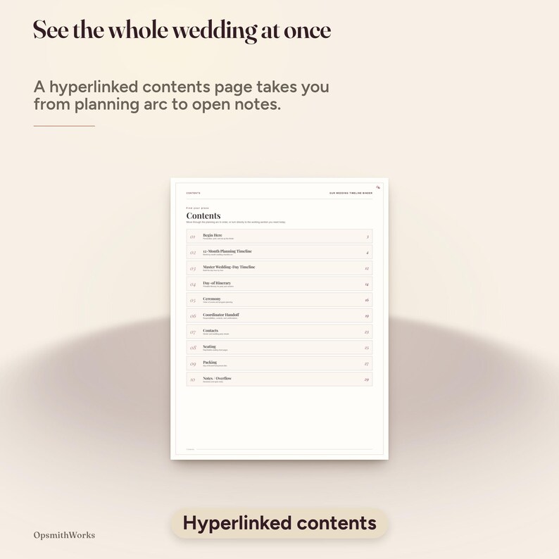Open the Notes / Overflow entry
This screenshot has height=559, width=559.
(279, 379)
